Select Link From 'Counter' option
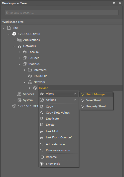 [x=59, y=137]
